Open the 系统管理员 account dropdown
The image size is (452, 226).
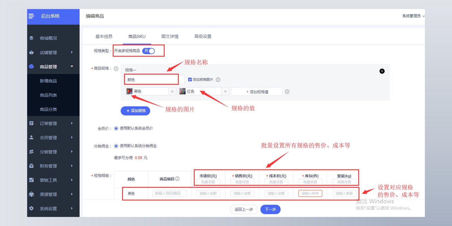pos(413,16)
